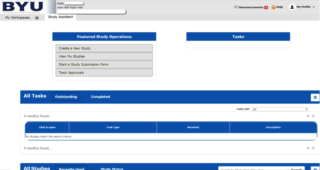Open View My Studies
The height and width of the screenshot is (170, 320).
coord(104,56)
